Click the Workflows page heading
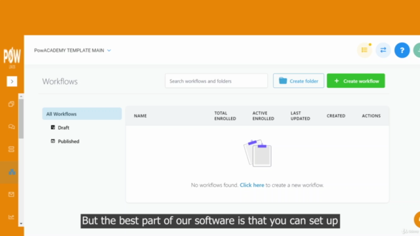This screenshot has height=236, width=420. pyautogui.click(x=60, y=81)
